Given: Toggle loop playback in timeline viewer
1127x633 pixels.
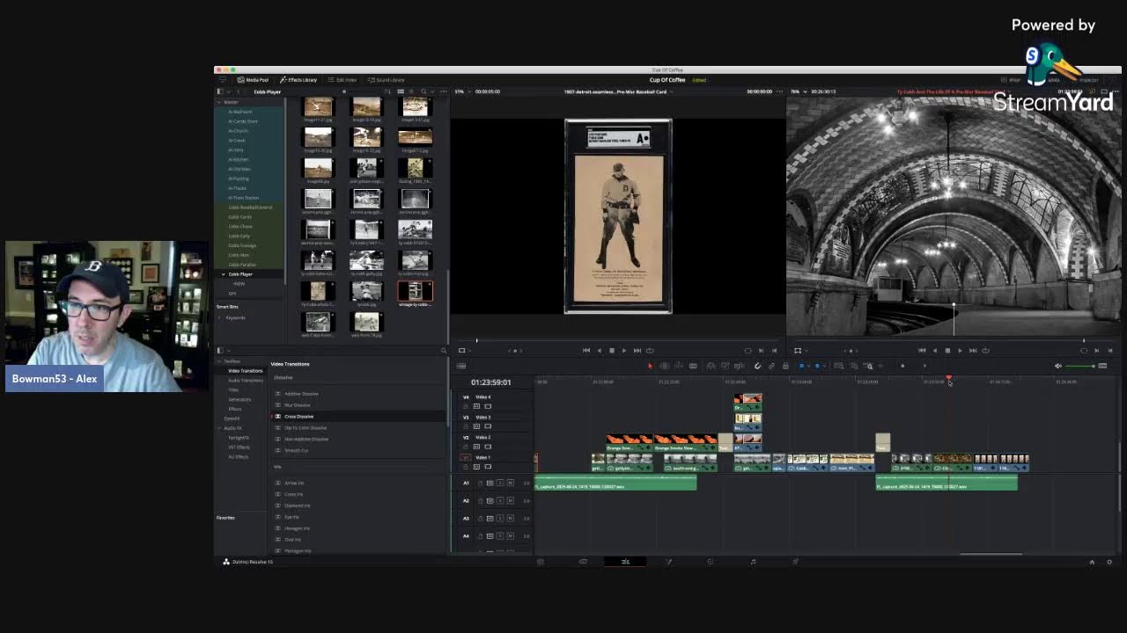Looking at the screenshot, I should [985, 350].
